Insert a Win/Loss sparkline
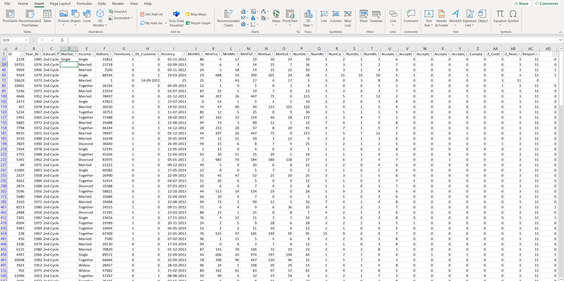The height and width of the screenshot is (281, 564). coord(348,19)
